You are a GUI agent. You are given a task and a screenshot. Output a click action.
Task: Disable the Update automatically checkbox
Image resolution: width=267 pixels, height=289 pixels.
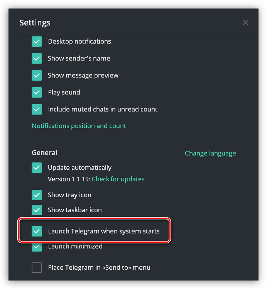coord(37,168)
